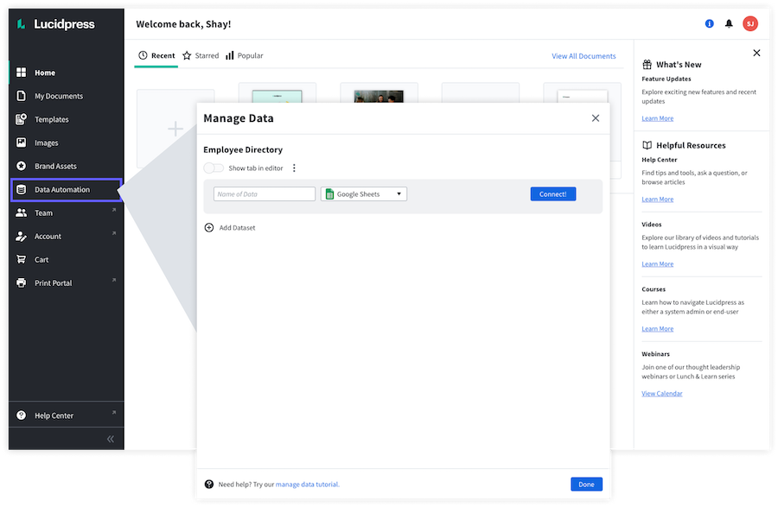Screen dimensions: 778x507
Task: Click the Data Automation database icon
Action: [x=21, y=189]
